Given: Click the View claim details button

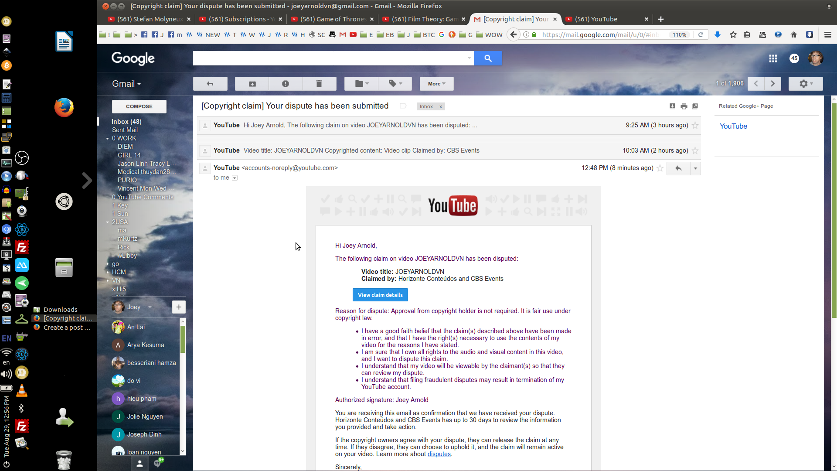Looking at the screenshot, I should tap(380, 295).
